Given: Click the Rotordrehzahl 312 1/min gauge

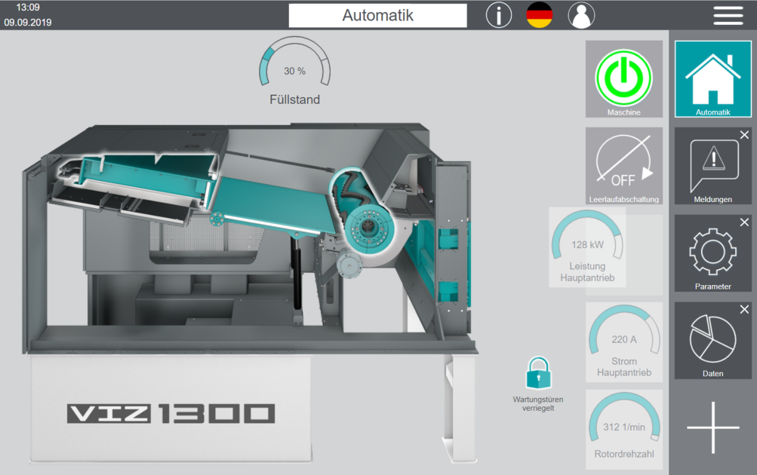Looking at the screenshot, I should click(x=623, y=427).
